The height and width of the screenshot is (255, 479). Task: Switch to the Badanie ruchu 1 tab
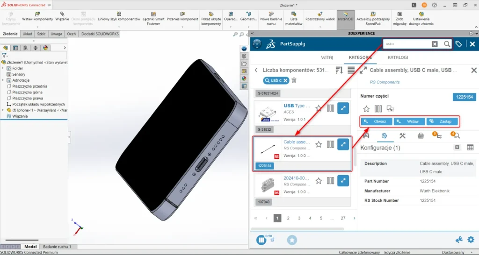click(x=57, y=247)
